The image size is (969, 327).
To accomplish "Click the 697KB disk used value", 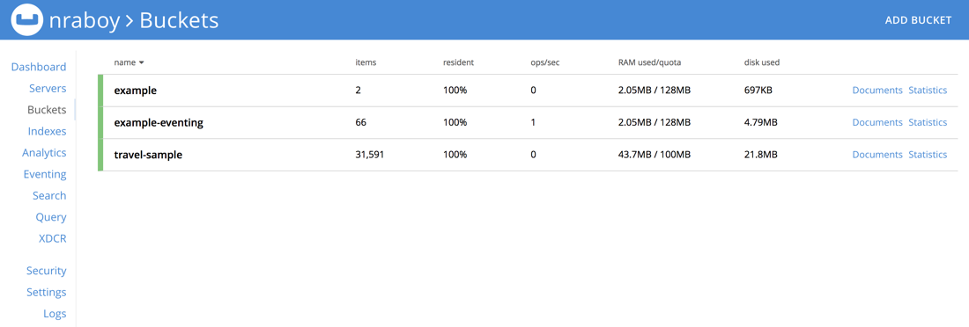I will pyautogui.click(x=758, y=90).
